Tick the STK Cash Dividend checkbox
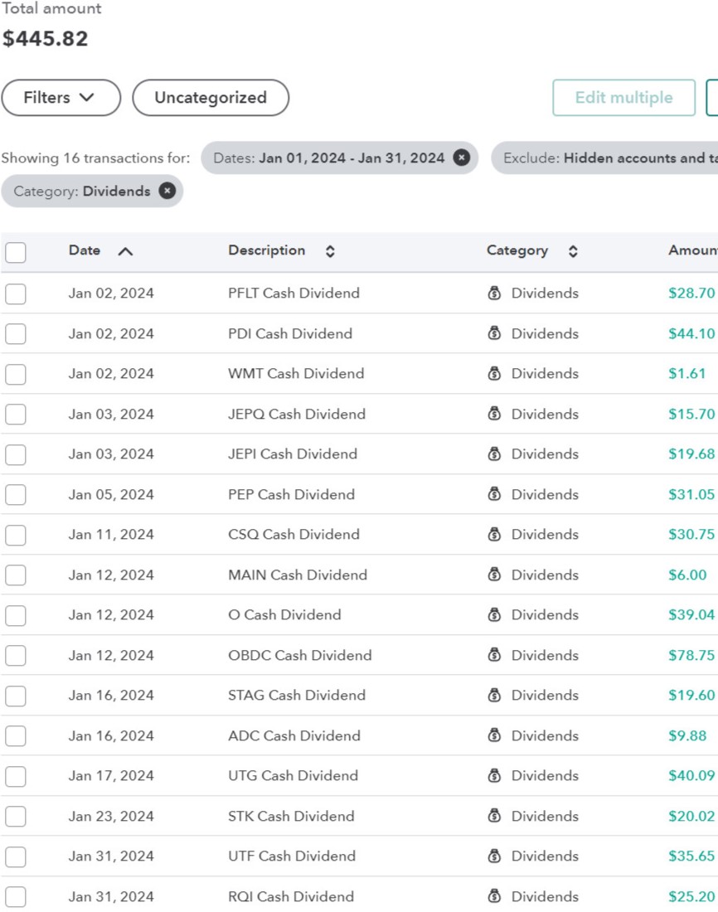 [16, 816]
